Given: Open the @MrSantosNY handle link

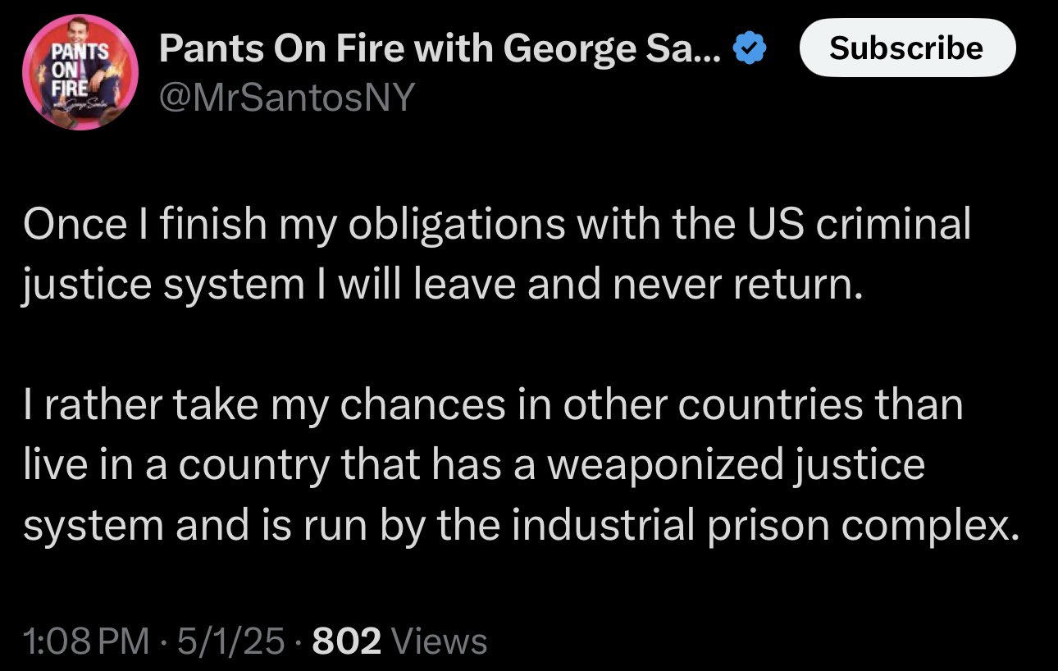Looking at the screenshot, I should coord(287,100).
